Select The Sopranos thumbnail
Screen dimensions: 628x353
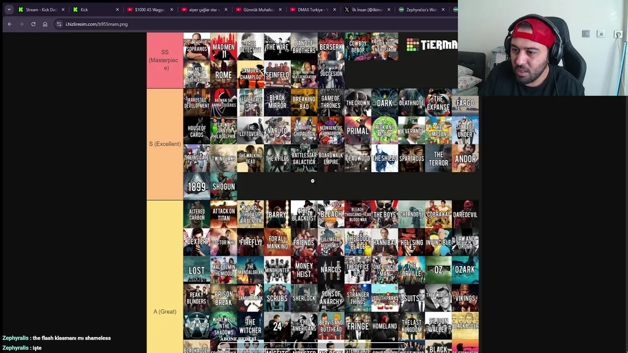tap(197, 47)
